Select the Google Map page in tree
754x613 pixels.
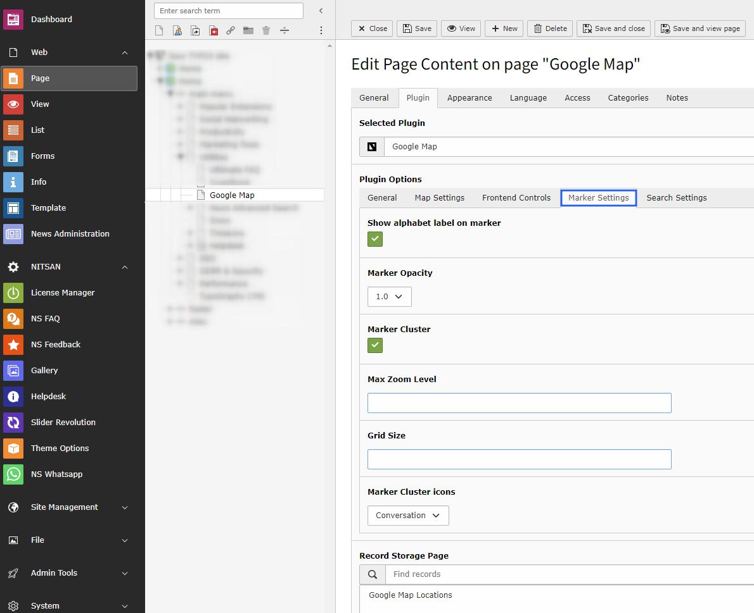[x=232, y=195]
